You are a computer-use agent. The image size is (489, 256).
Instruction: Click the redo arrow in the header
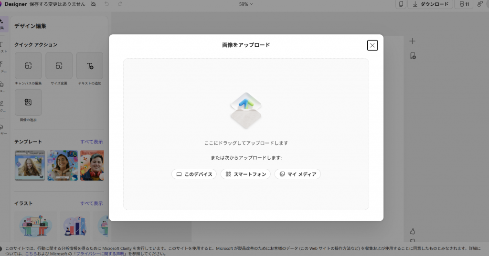click(x=120, y=4)
